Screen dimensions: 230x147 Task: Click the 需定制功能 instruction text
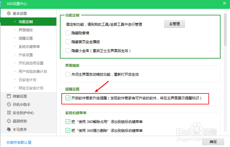pos(104,24)
